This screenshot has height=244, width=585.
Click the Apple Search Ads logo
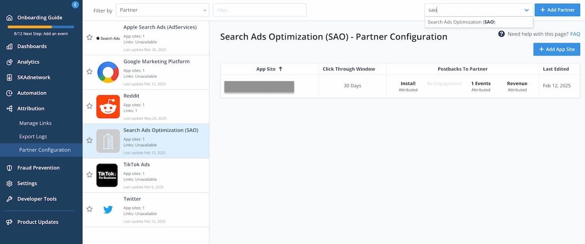pyautogui.click(x=108, y=38)
